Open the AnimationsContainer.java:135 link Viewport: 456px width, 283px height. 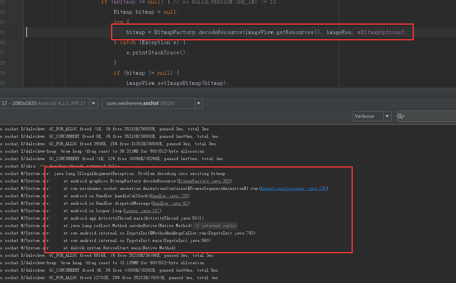point(293,188)
